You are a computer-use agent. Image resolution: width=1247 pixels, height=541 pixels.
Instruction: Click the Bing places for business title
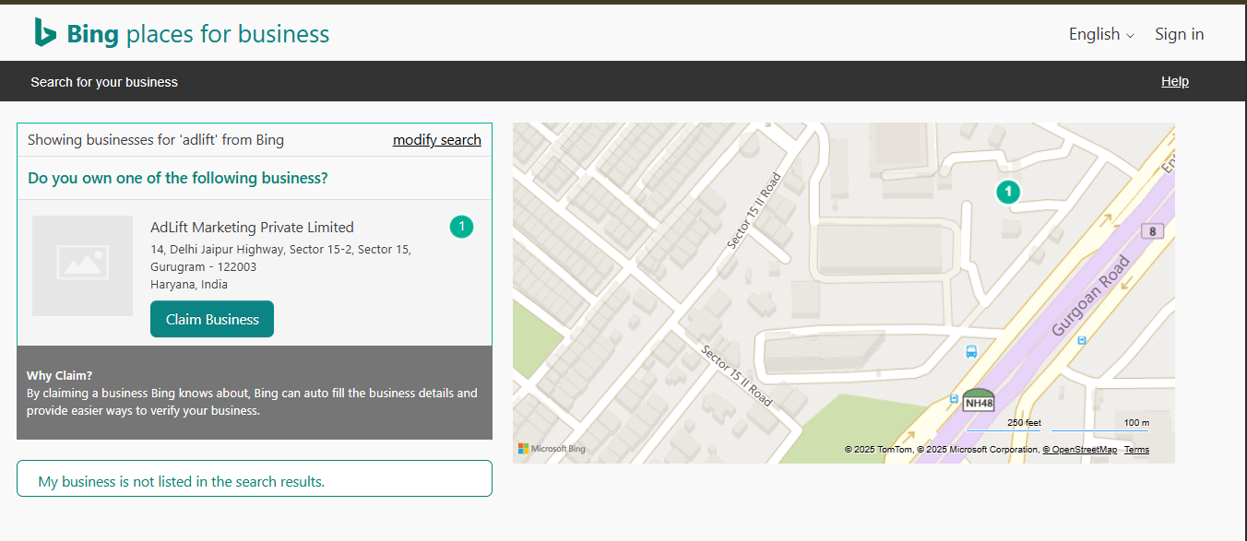pyautogui.click(x=197, y=34)
